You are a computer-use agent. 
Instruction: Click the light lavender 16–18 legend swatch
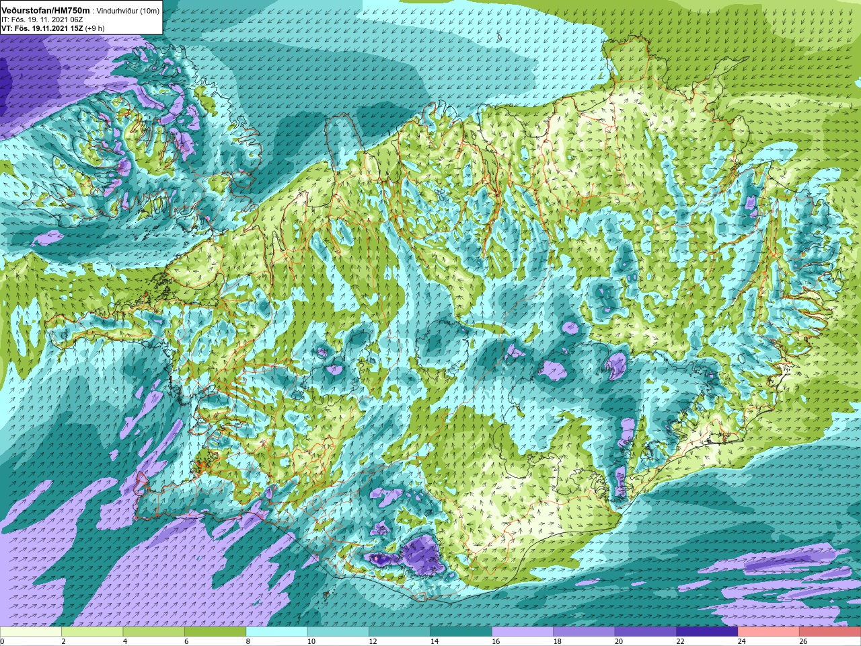(x=523, y=632)
